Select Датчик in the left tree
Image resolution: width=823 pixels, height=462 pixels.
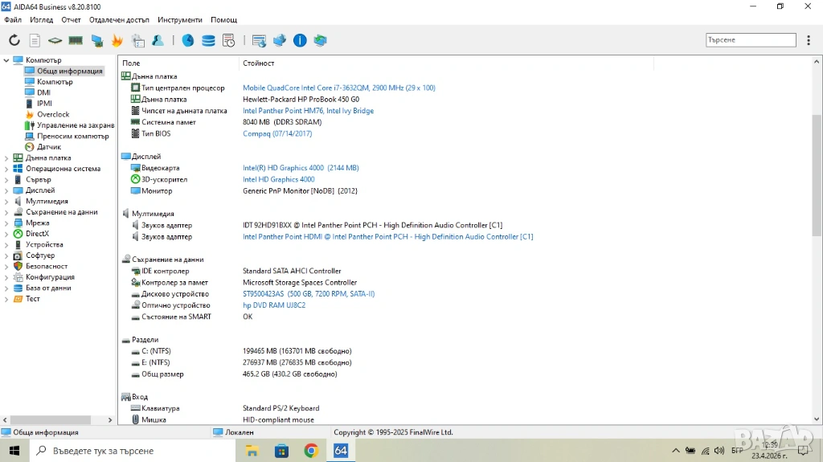[48, 147]
